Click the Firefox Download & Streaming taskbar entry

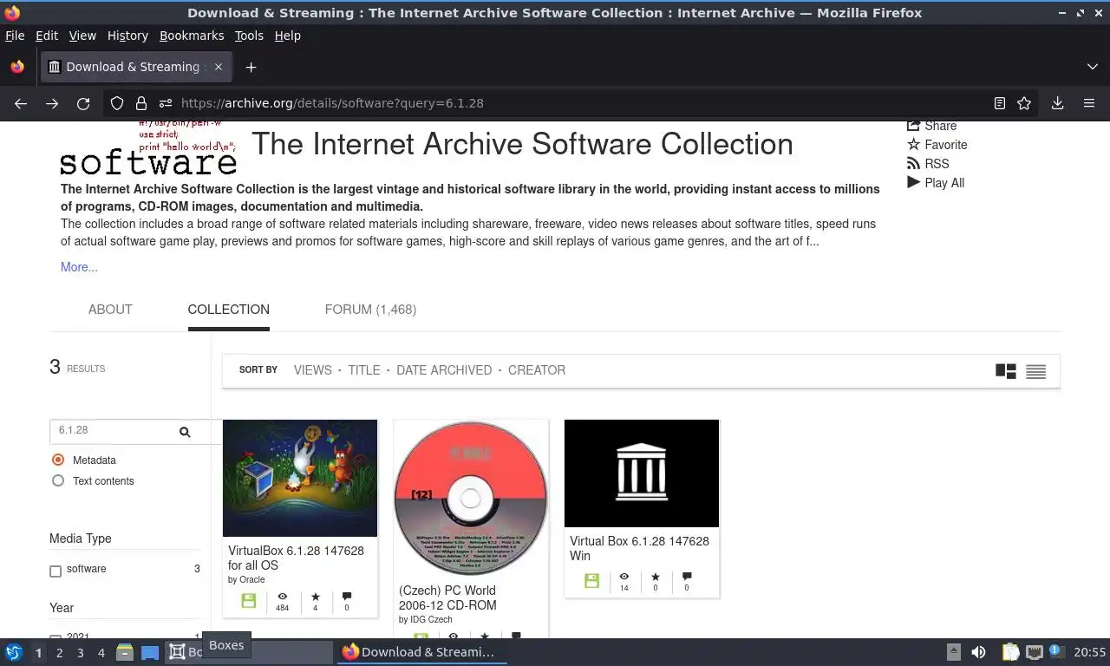(421, 652)
